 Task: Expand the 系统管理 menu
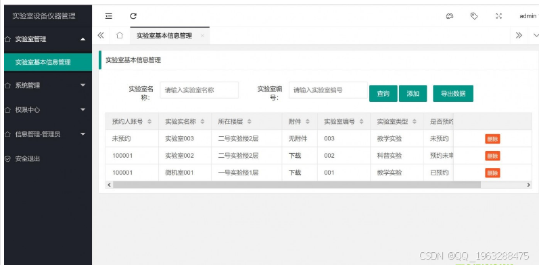point(48,86)
